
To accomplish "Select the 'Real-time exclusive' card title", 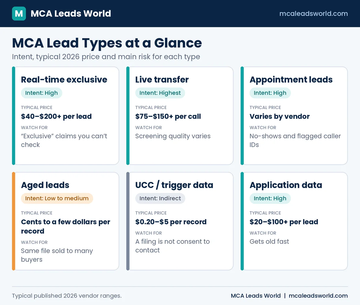I will click(64, 79).
